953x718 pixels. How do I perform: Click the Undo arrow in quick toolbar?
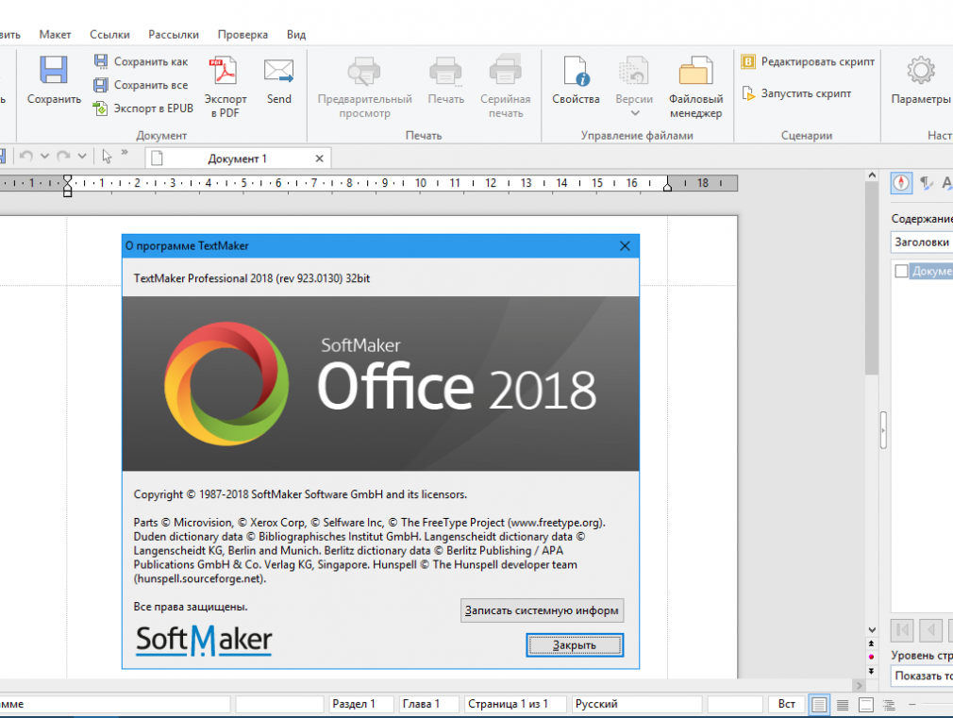pos(25,157)
